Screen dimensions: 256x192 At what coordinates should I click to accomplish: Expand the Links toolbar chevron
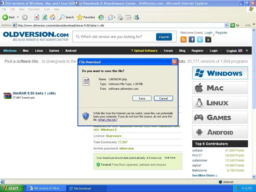(x=254, y=24)
